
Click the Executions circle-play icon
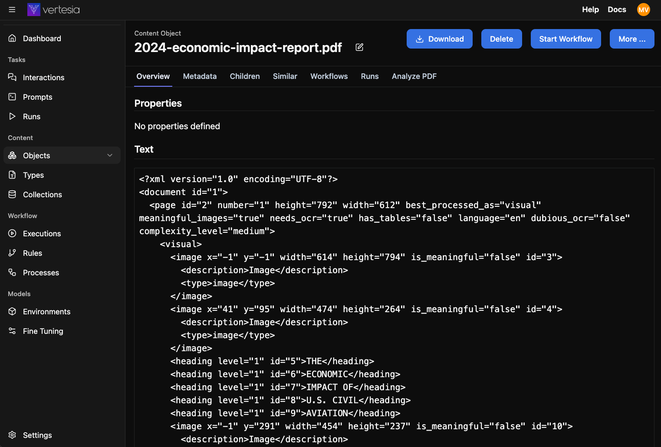pos(12,233)
